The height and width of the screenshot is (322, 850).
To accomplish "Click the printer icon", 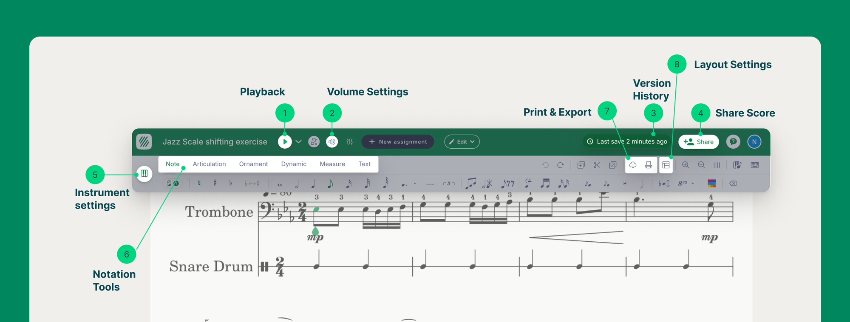I will tap(649, 165).
